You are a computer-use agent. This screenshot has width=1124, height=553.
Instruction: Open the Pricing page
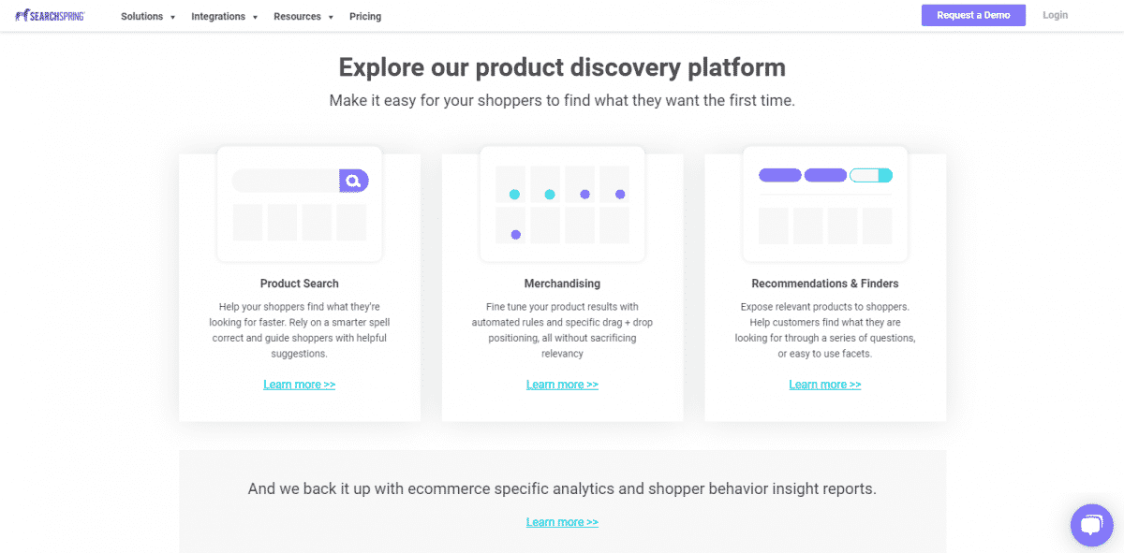365,16
